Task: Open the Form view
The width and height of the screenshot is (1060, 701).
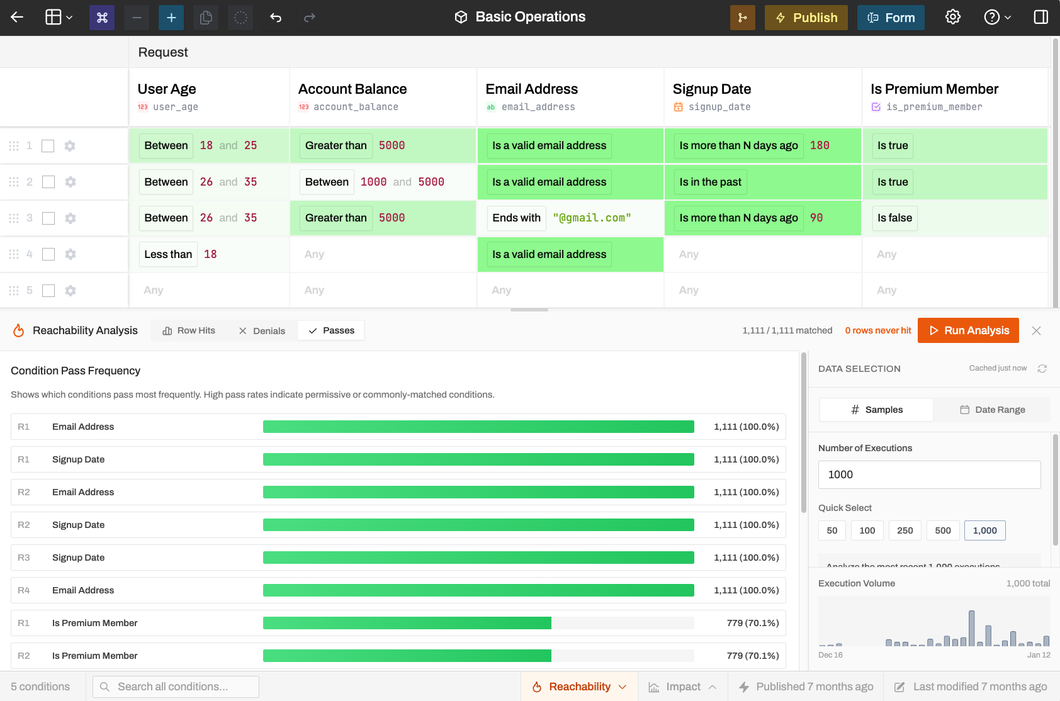Action: tap(891, 18)
